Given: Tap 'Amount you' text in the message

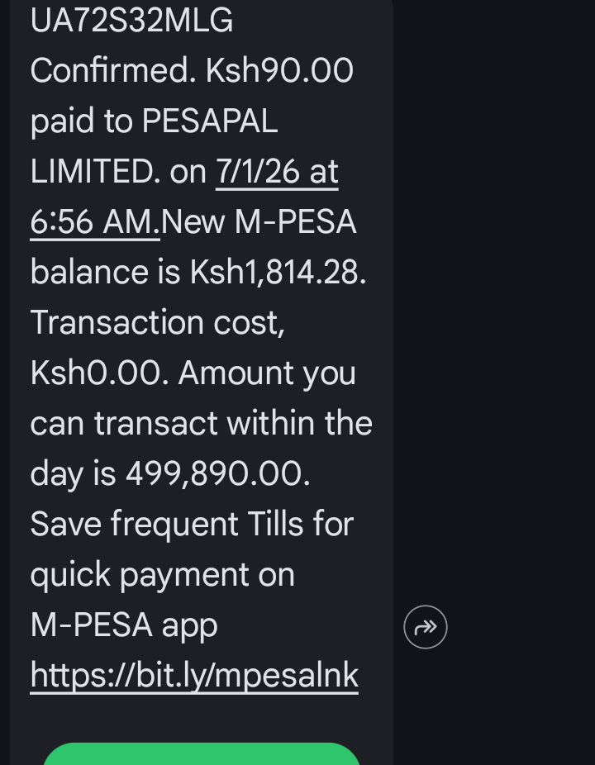Looking at the screenshot, I should 267,373.
